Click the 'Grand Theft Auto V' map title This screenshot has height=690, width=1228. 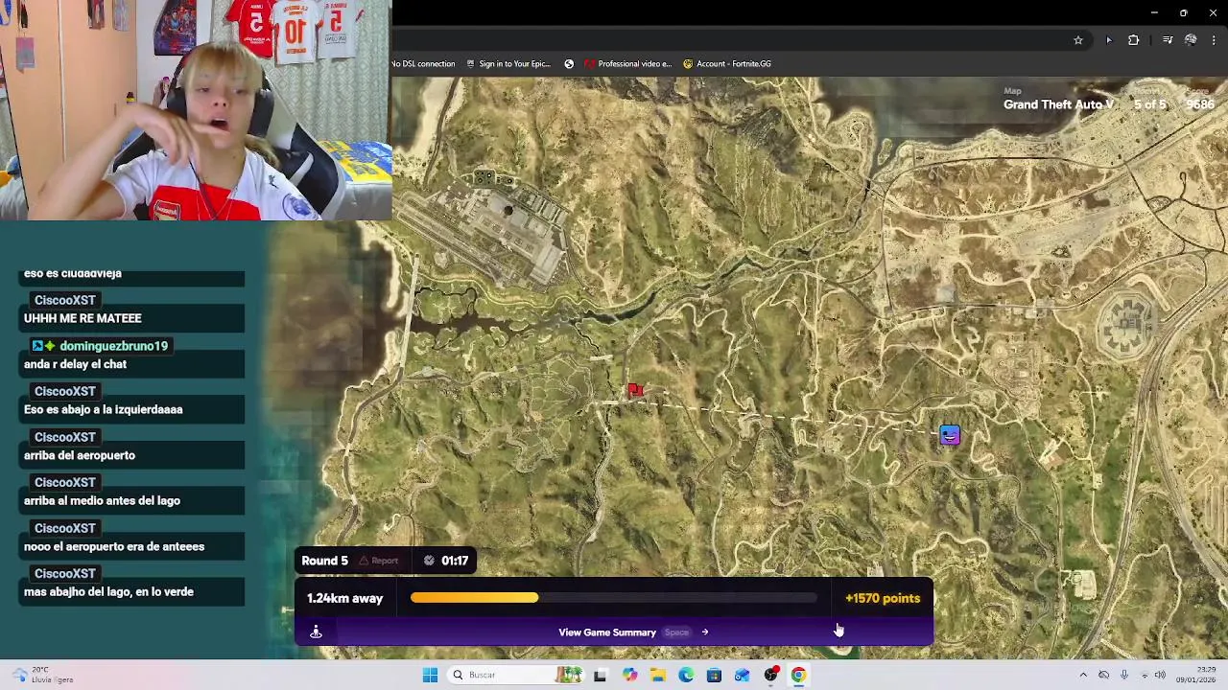click(x=1059, y=104)
